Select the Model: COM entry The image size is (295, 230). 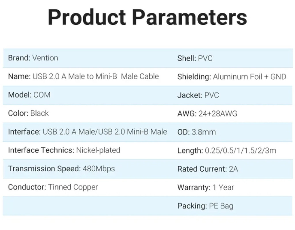click(x=29, y=95)
